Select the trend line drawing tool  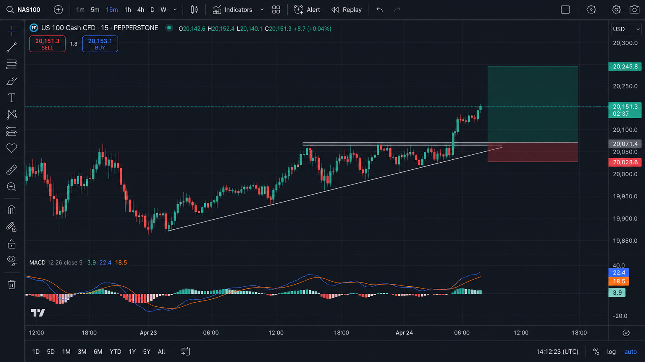[x=12, y=48]
